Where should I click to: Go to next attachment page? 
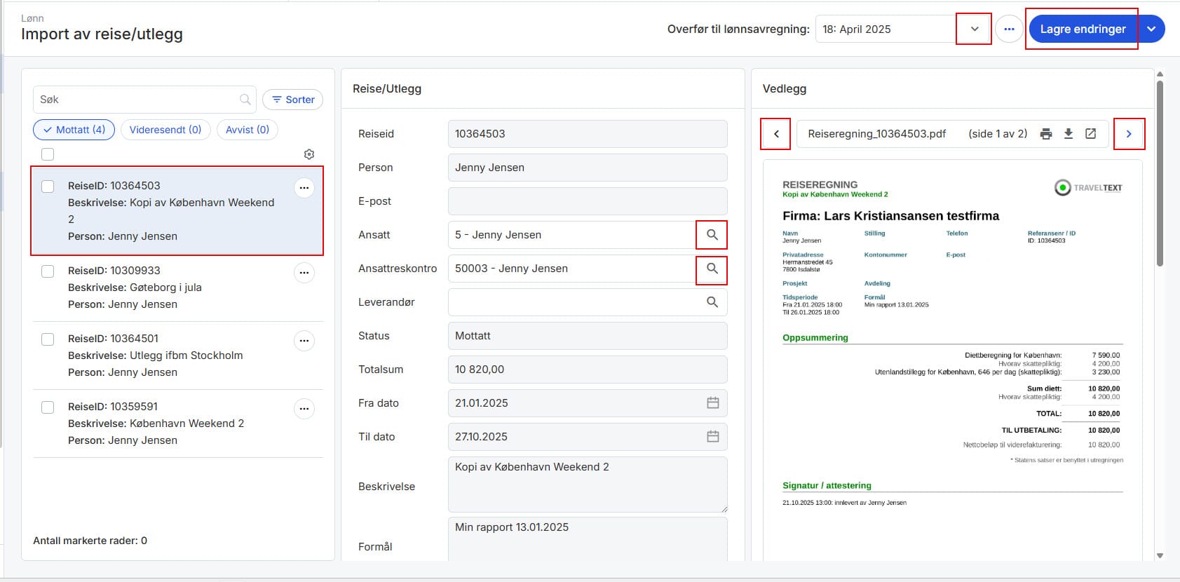point(1129,134)
